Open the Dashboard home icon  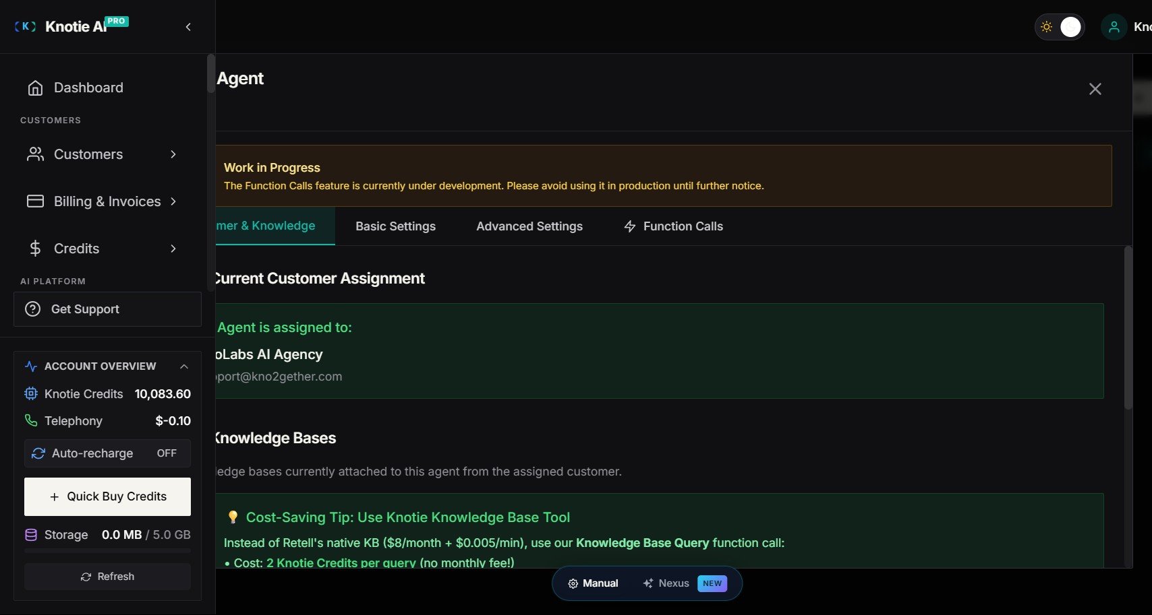click(x=35, y=88)
